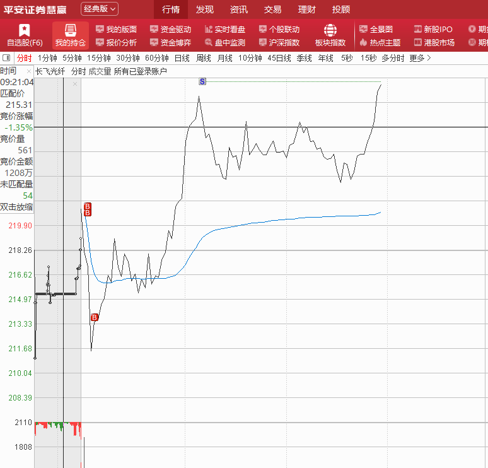The width and height of the screenshot is (488, 468).
Task: Click 长飞光纤 stock name label
Action: [x=50, y=71]
